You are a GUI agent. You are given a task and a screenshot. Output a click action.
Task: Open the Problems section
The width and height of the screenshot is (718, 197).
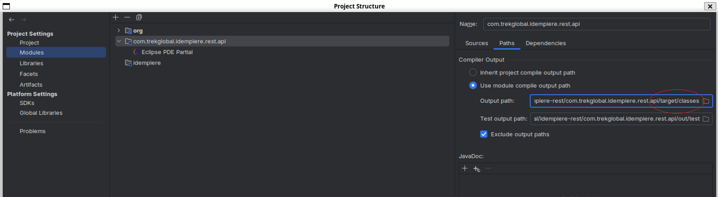click(x=33, y=131)
